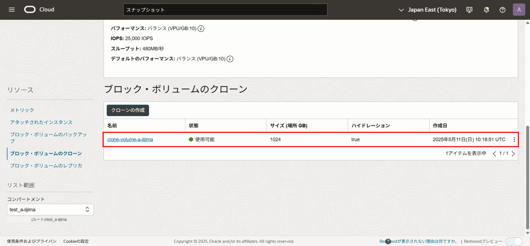
Task: Click the search field containing スナップショット
Action: point(225,10)
